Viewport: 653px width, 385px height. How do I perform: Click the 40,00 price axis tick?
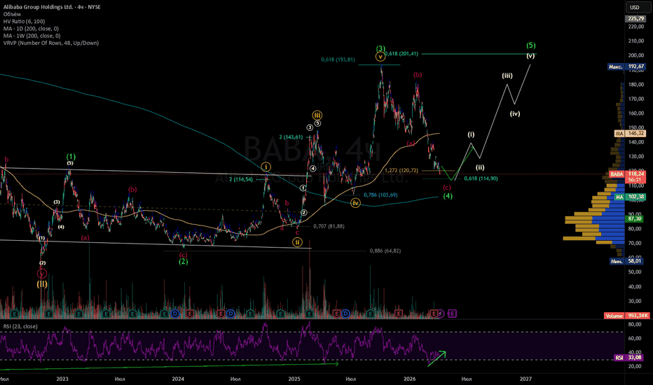(x=635, y=287)
